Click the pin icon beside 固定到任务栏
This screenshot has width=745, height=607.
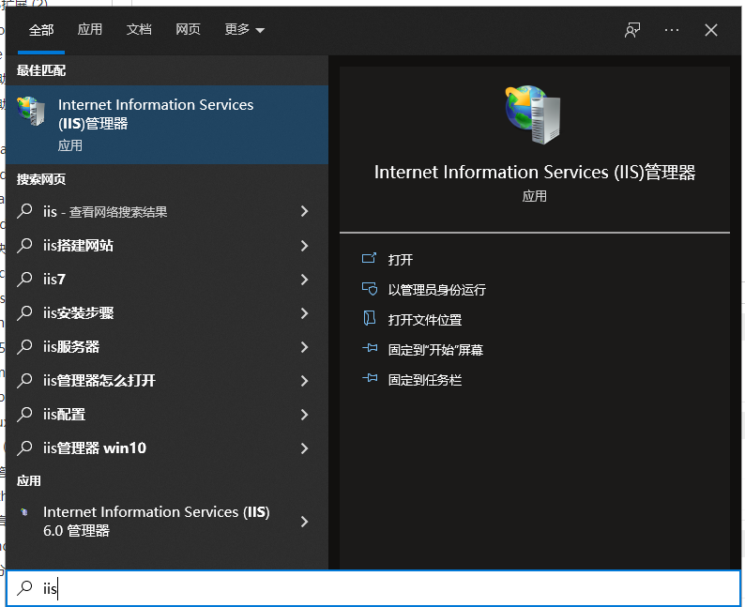point(370,378)
